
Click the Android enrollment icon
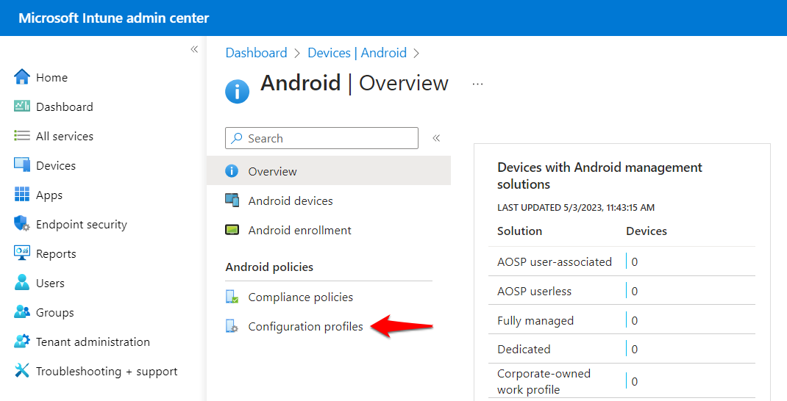(x=232, y=230)
